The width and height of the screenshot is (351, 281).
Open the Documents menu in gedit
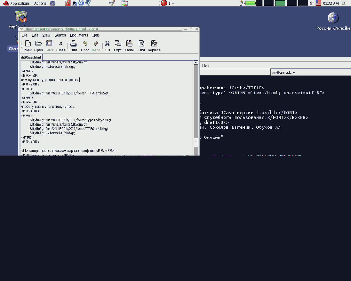pos(79,35)
